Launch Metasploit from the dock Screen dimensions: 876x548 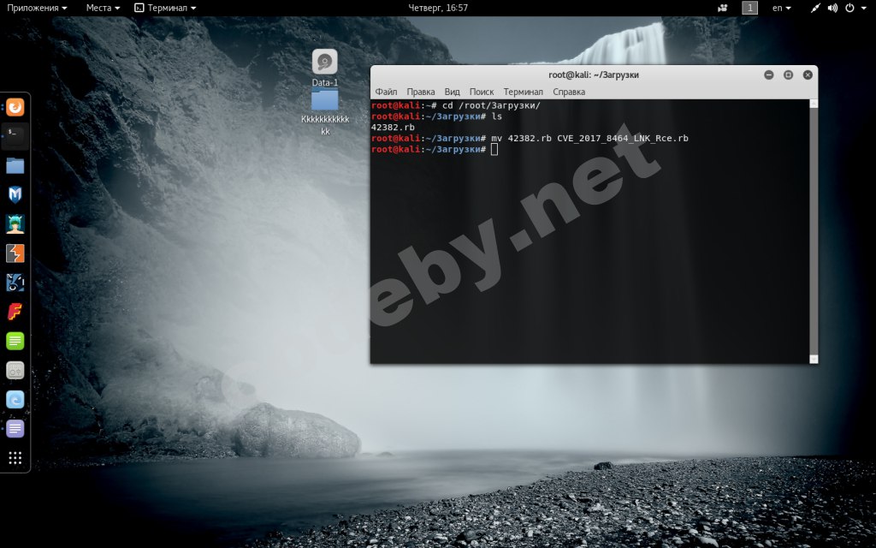pos(15,194)
